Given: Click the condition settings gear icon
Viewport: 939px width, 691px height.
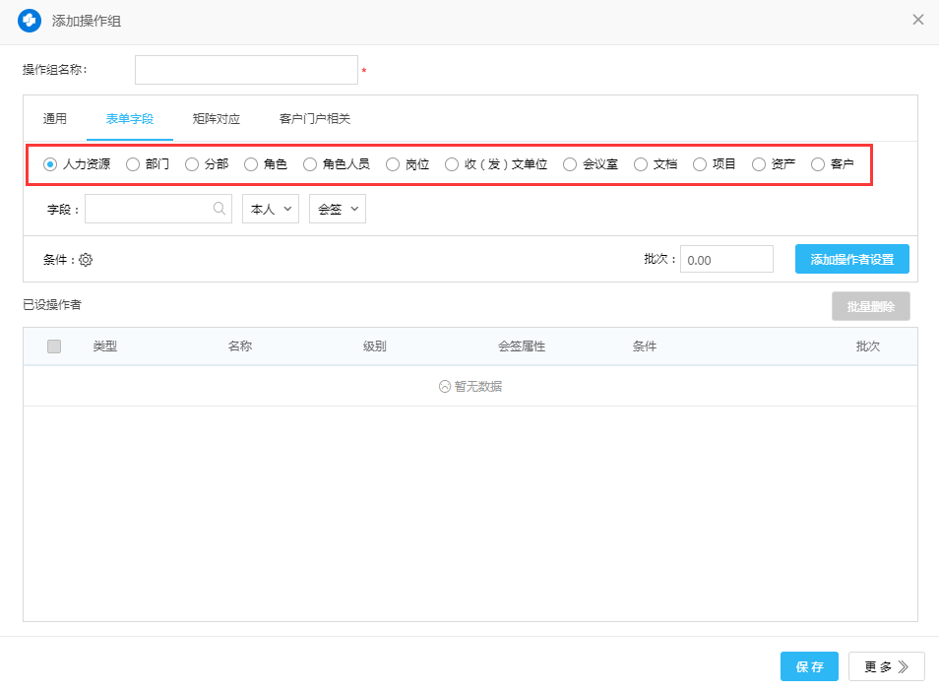Looking at the screenshot, I should [86, 260].
